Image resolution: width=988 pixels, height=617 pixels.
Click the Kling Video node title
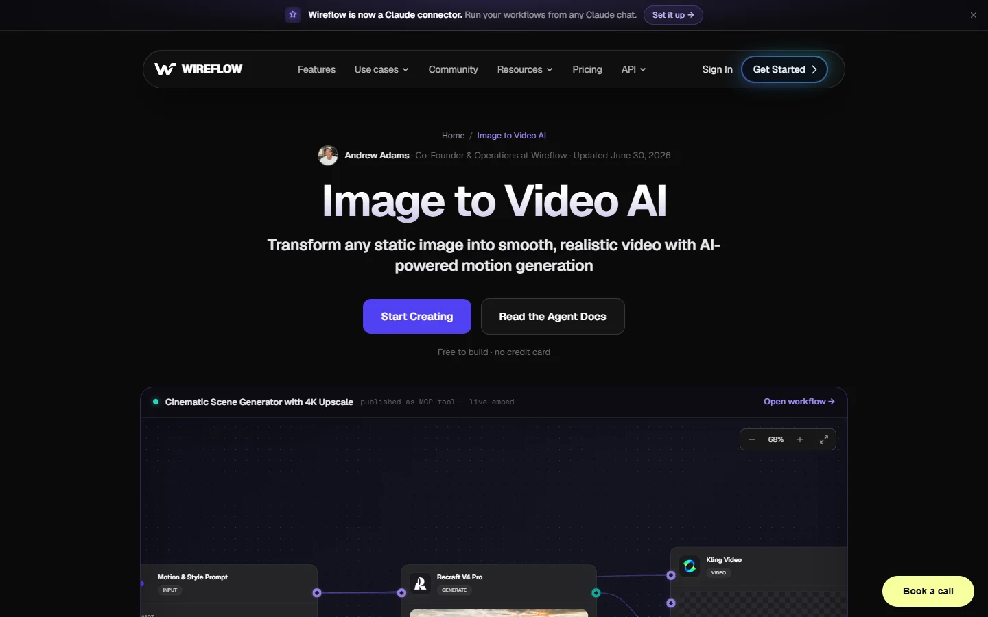(724, 560)
